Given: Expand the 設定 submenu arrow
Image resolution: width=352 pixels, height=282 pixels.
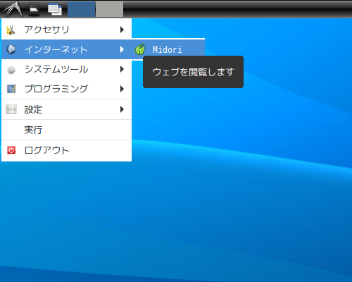Looking at the screenshot, I should coord(122,109).
